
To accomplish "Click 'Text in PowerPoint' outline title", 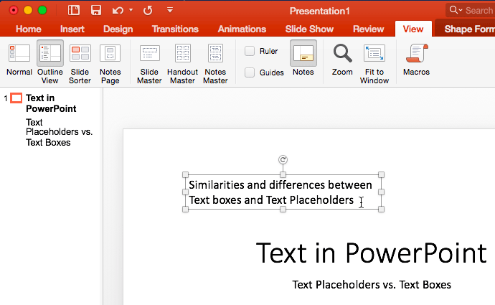I will 51,103.
